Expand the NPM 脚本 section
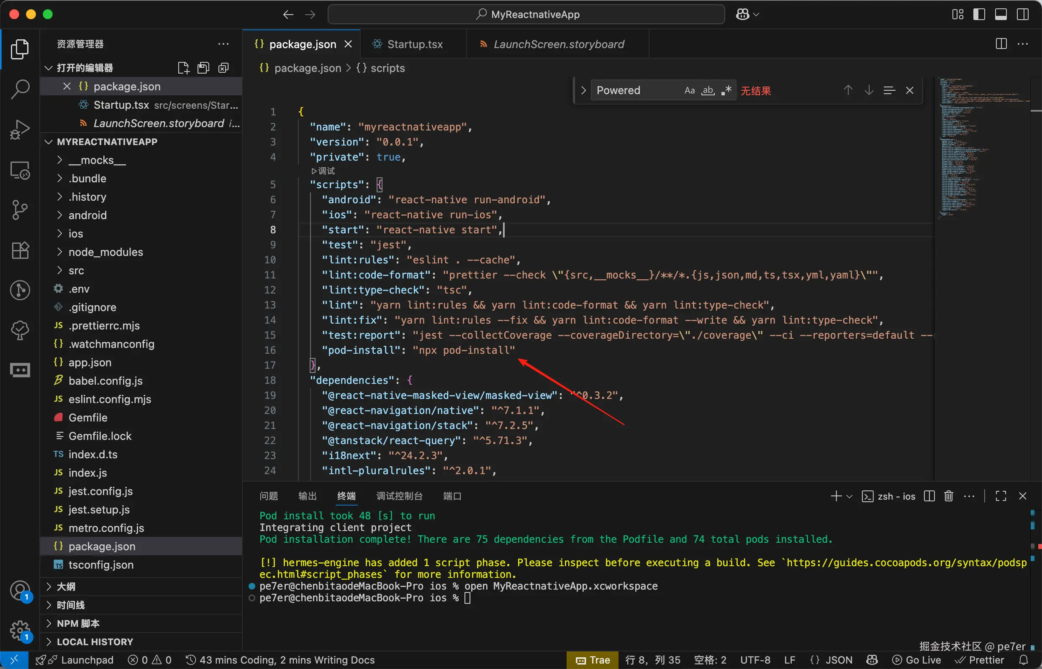 point(78,623)
